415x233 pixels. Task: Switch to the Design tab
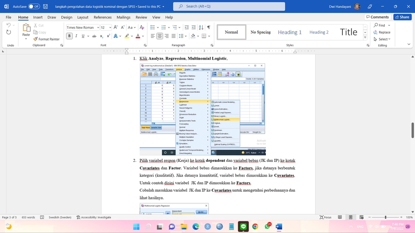coord(67,17)
